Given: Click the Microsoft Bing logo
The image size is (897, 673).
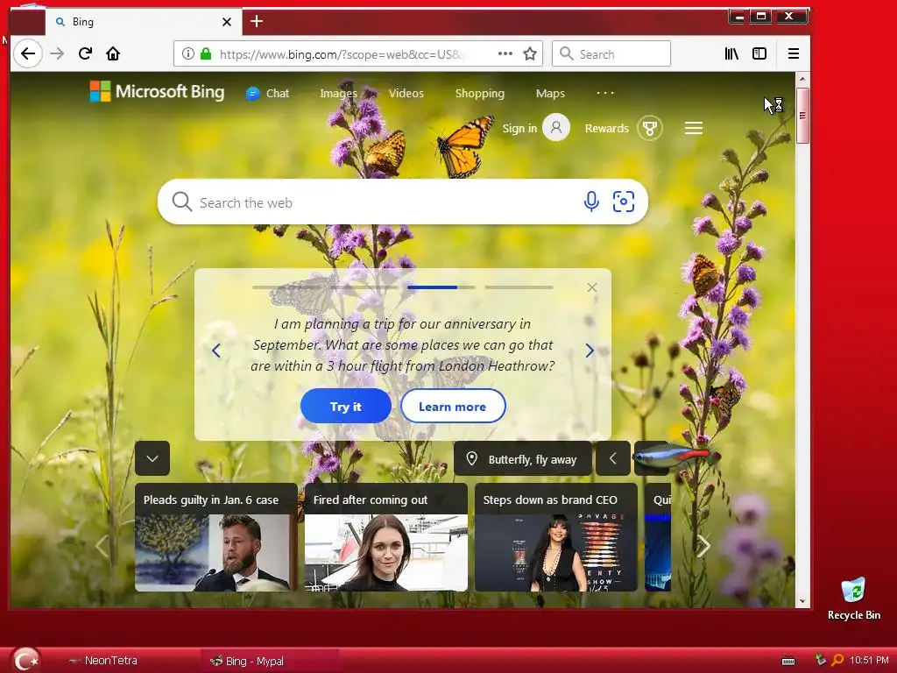Looking at the screenshot, I should tap(157, 91).
